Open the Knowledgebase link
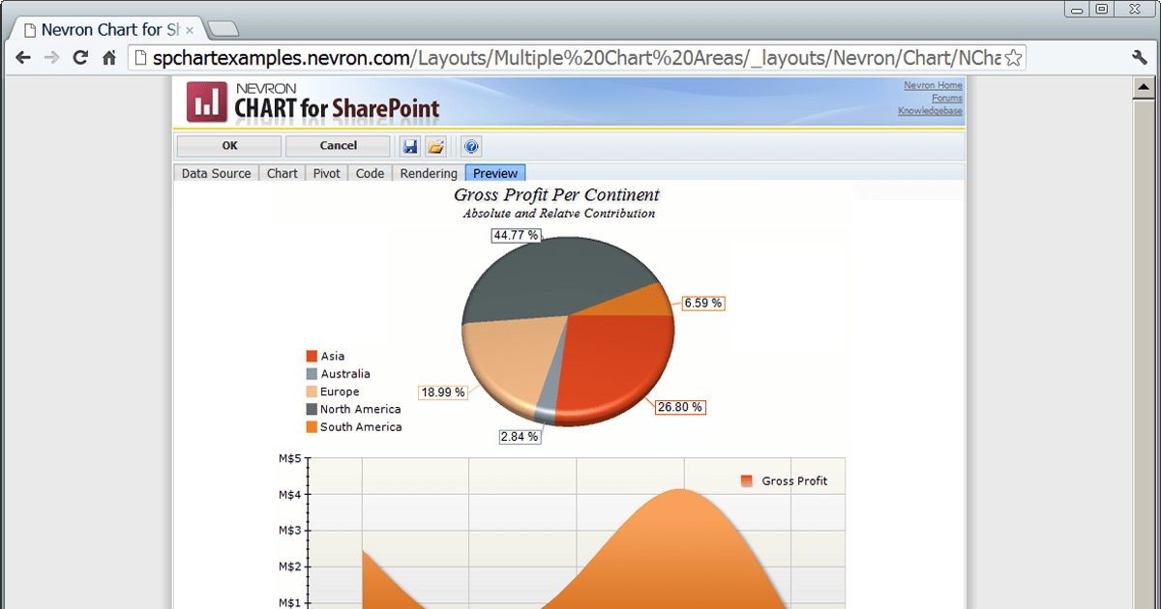The height and width of the screenshot is (609, 1161). point(929,110)
